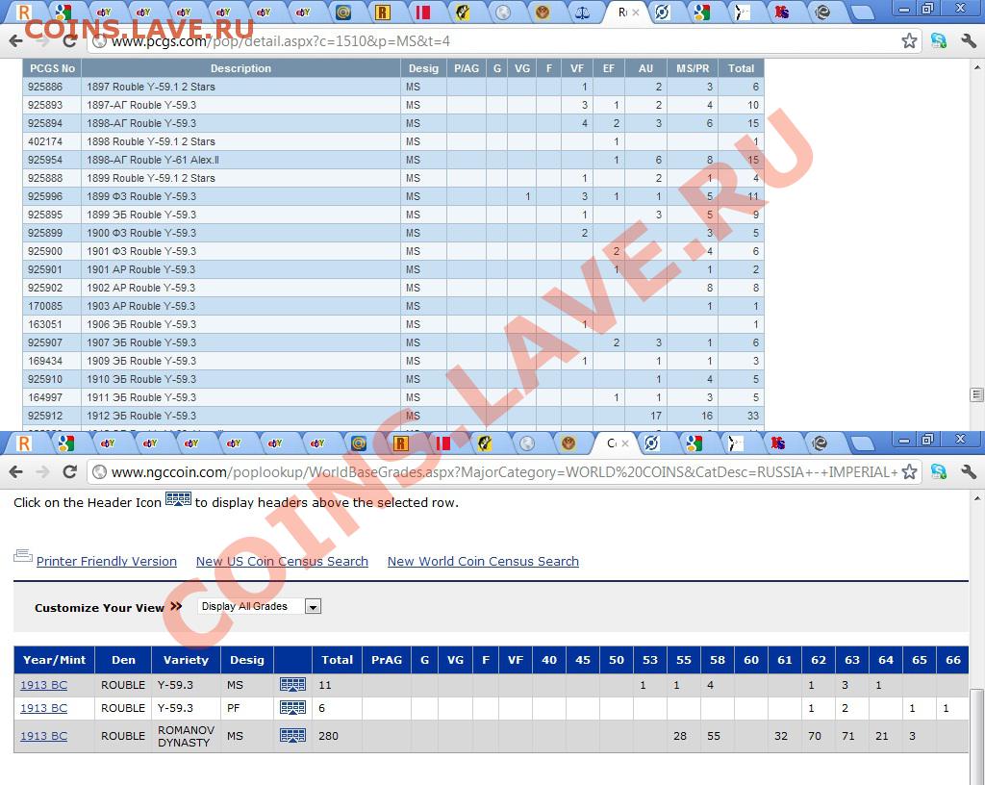Go forward in the bottom NGC window
This screenshot has width=985, height=785.
[x=42, y=472]
